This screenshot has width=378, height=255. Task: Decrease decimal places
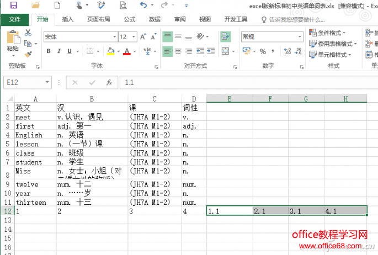coord(298,51)
